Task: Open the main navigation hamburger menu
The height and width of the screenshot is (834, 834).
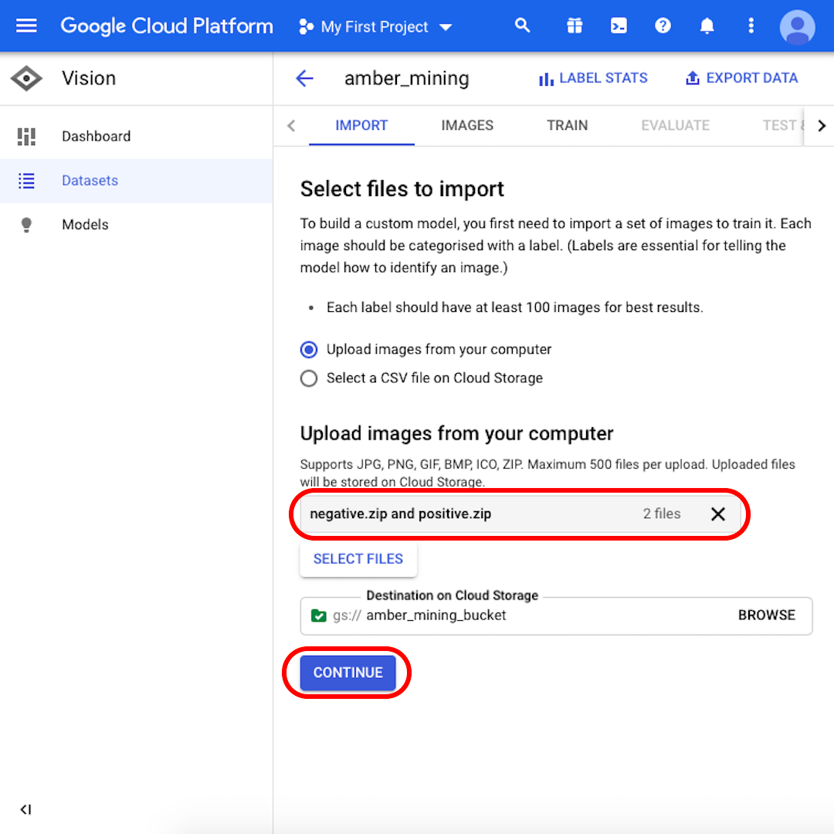Action: click(x=26, y=25)
